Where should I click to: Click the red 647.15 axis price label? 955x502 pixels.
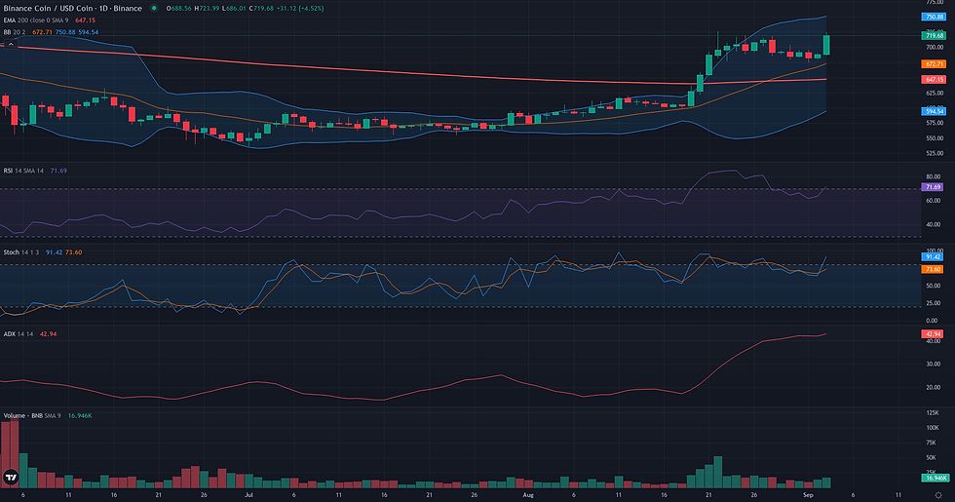tap(934, 80)
